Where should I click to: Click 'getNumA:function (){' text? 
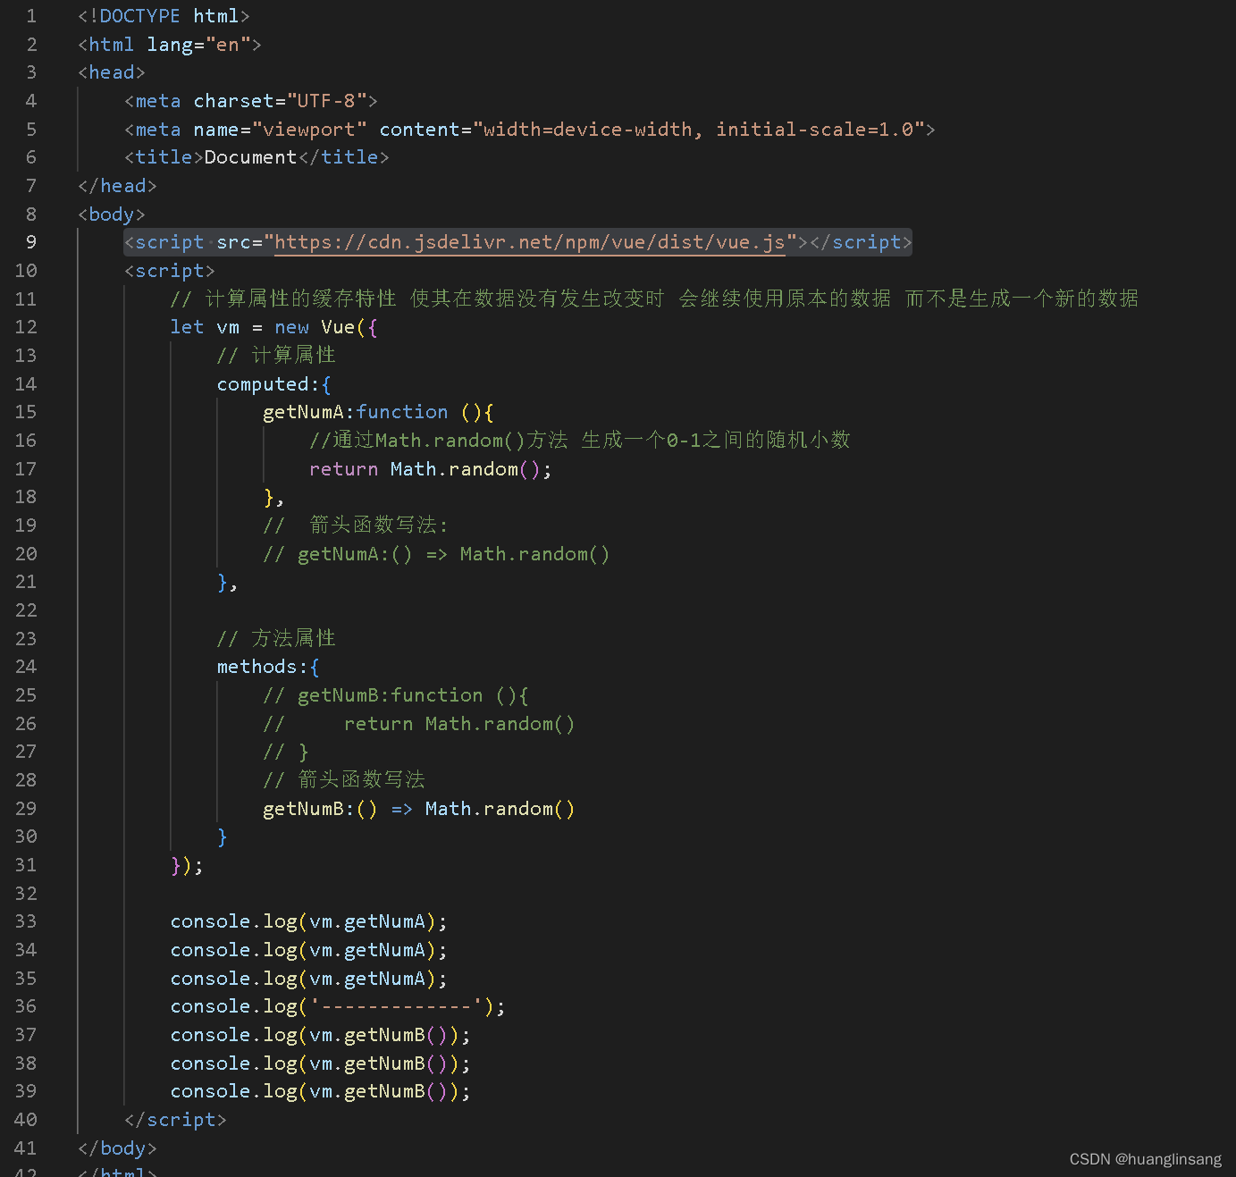point(378,412)
